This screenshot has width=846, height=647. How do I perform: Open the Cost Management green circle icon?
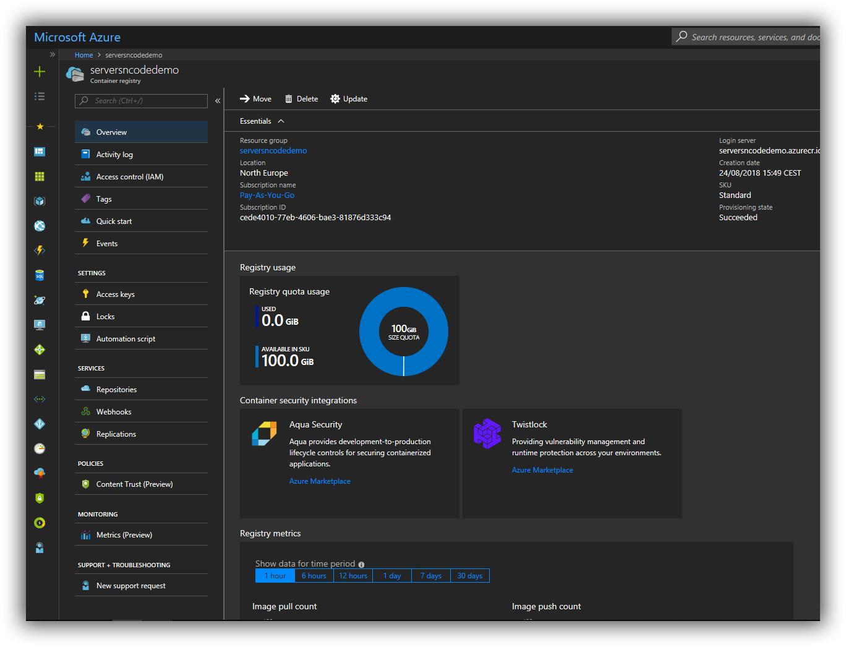40,523
